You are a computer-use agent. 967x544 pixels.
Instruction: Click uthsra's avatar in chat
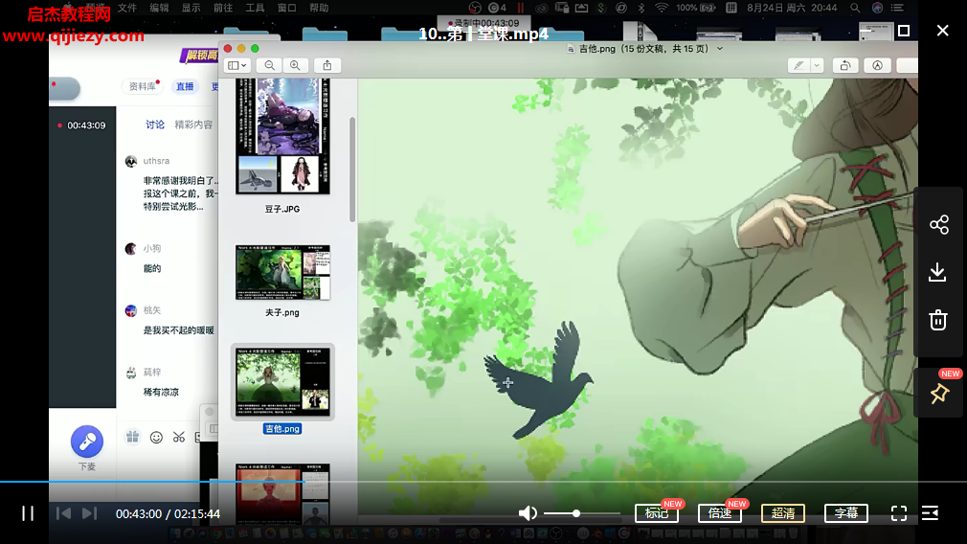click(131, 161)
